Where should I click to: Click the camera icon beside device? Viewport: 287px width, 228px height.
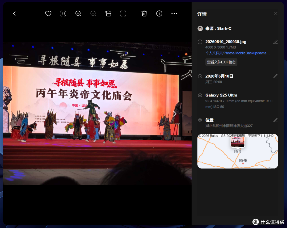(x=200, y=95)
